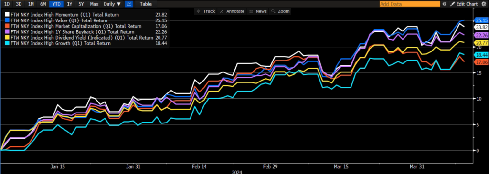The height and width of the screenshot is (174, 489).
Task: Select the 1M time range
Action: [31, 4]
